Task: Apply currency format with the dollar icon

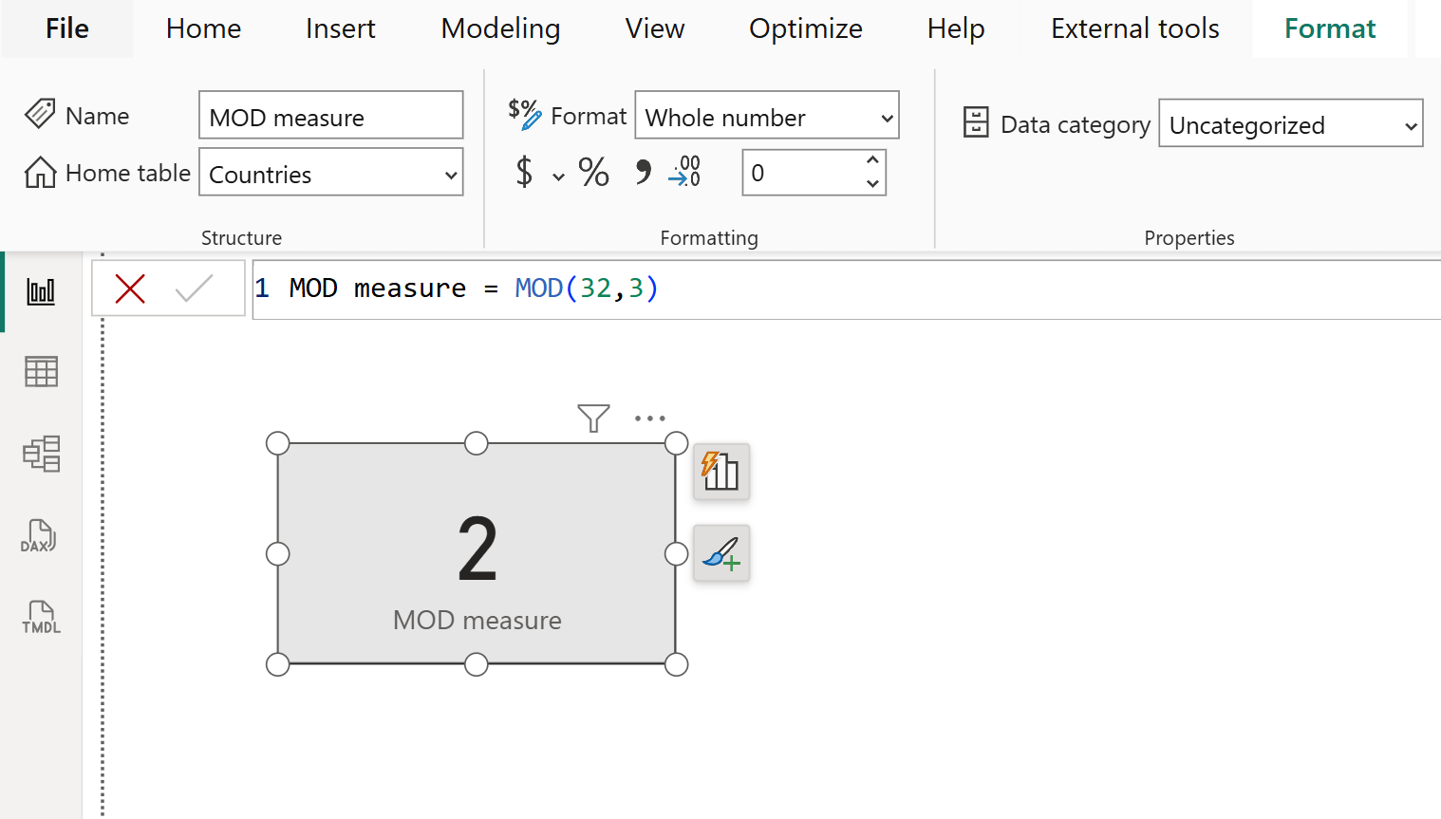Action: point(524,172)
